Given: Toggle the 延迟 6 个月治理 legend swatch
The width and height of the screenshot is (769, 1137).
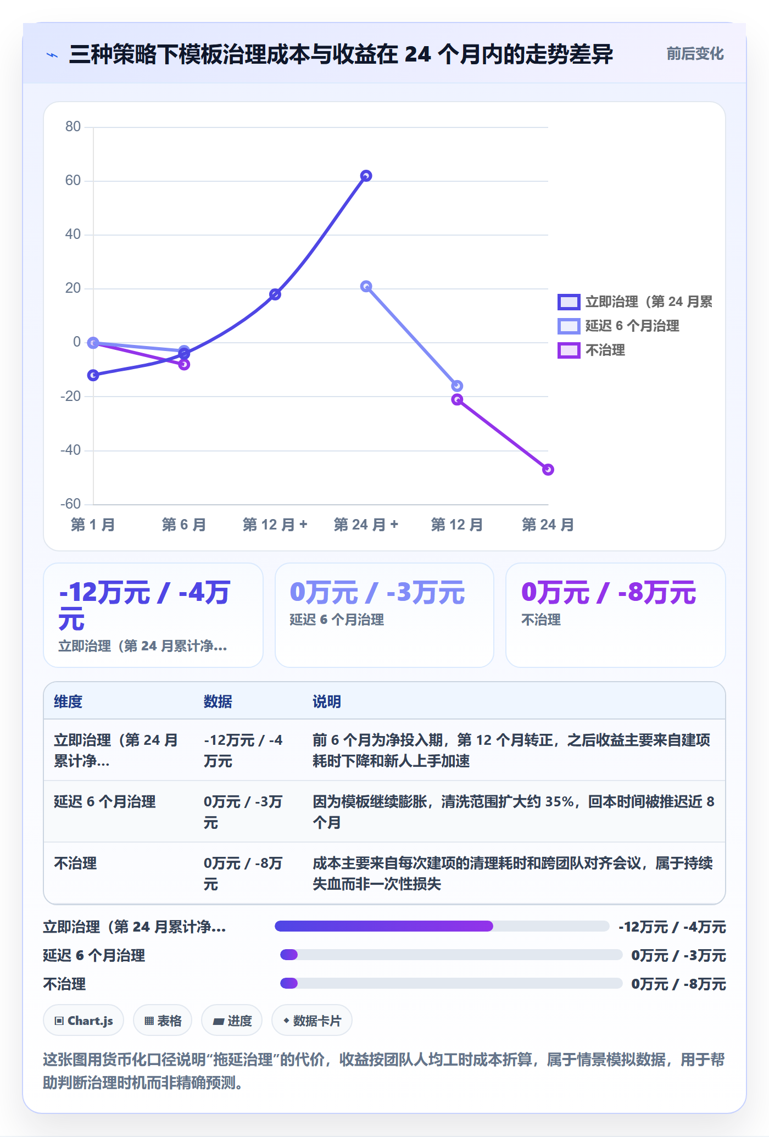Looking at the screenshot, I should (x=569, y=326).
